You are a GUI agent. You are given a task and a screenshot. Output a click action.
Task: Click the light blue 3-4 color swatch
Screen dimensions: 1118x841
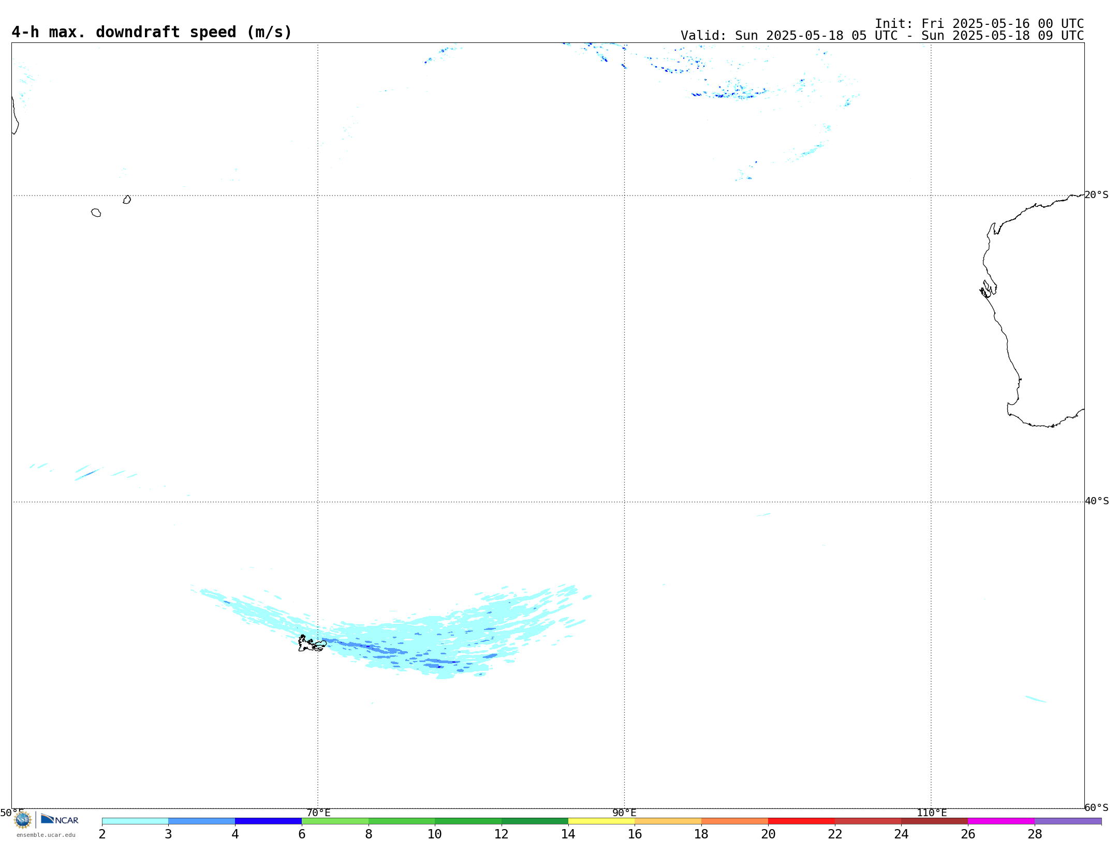202,821
